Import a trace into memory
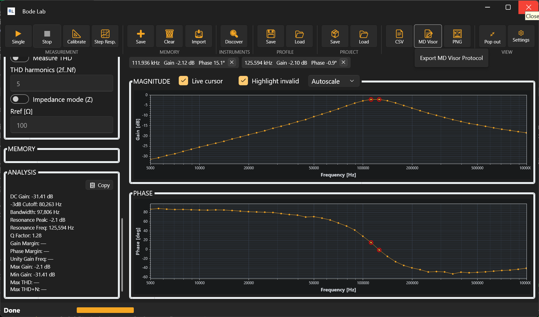 pyautogui.click(x=199, y=36)
